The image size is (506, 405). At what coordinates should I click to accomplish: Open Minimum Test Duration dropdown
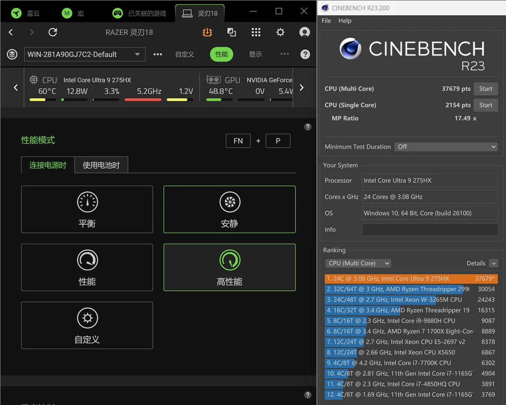tap(446, 147)
